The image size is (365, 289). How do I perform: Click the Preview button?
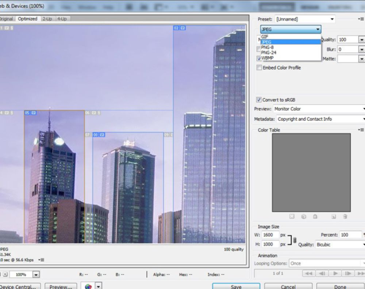coord(61,286)
